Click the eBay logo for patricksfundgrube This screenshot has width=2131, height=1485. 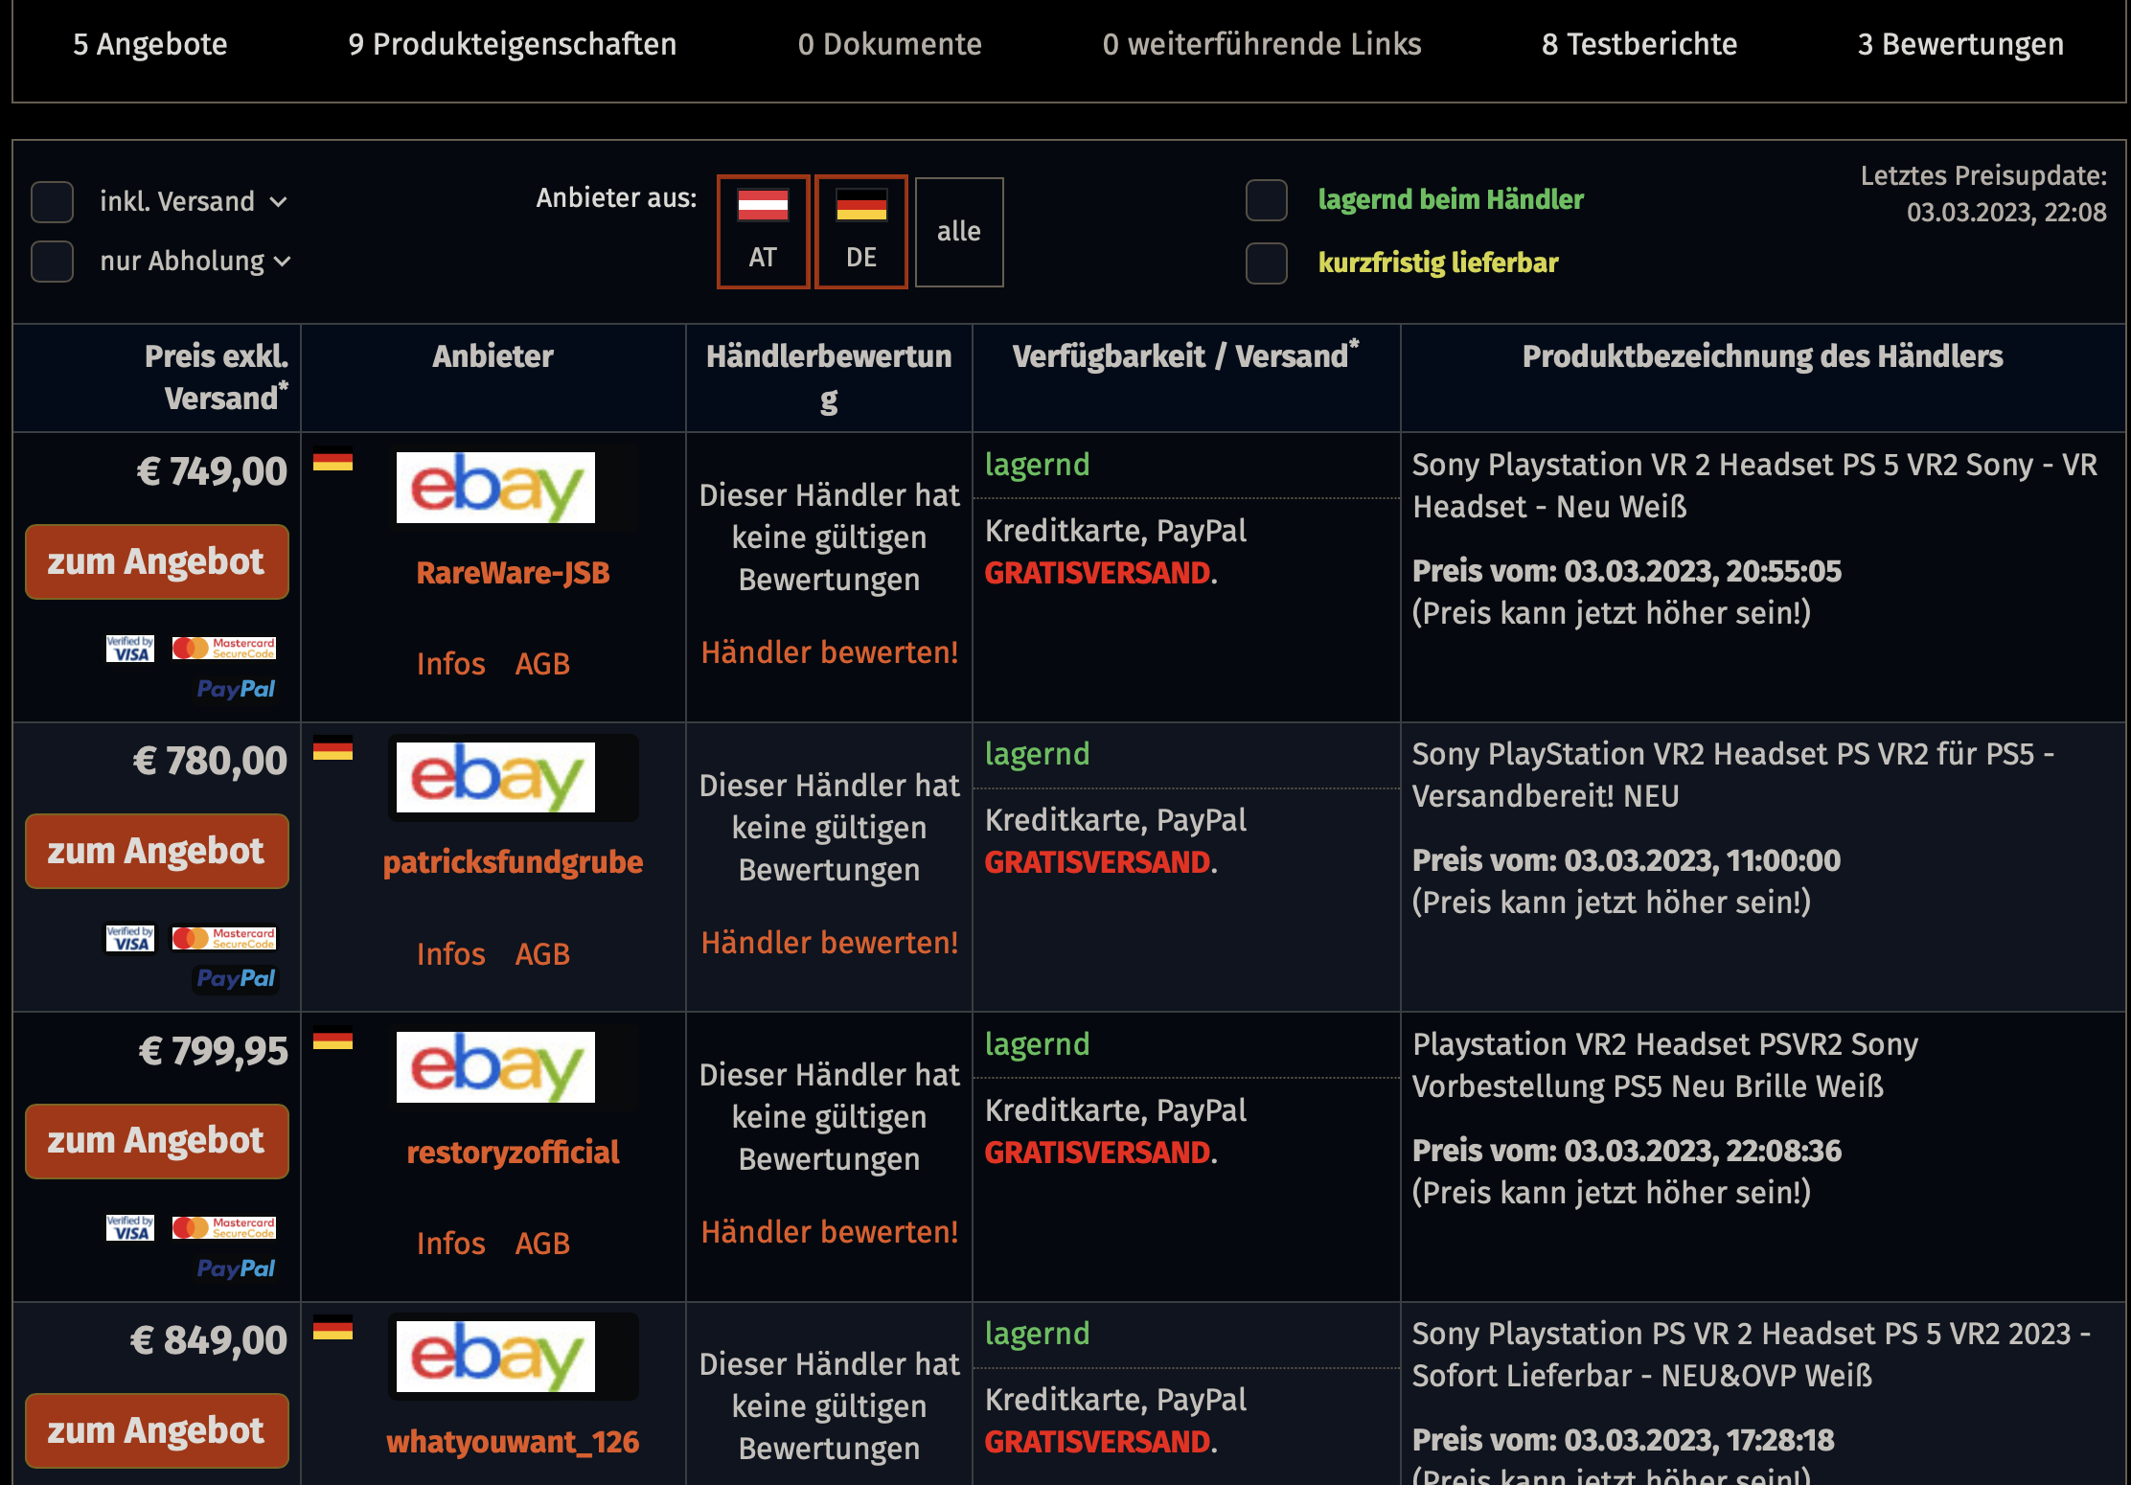pos(495,777)
